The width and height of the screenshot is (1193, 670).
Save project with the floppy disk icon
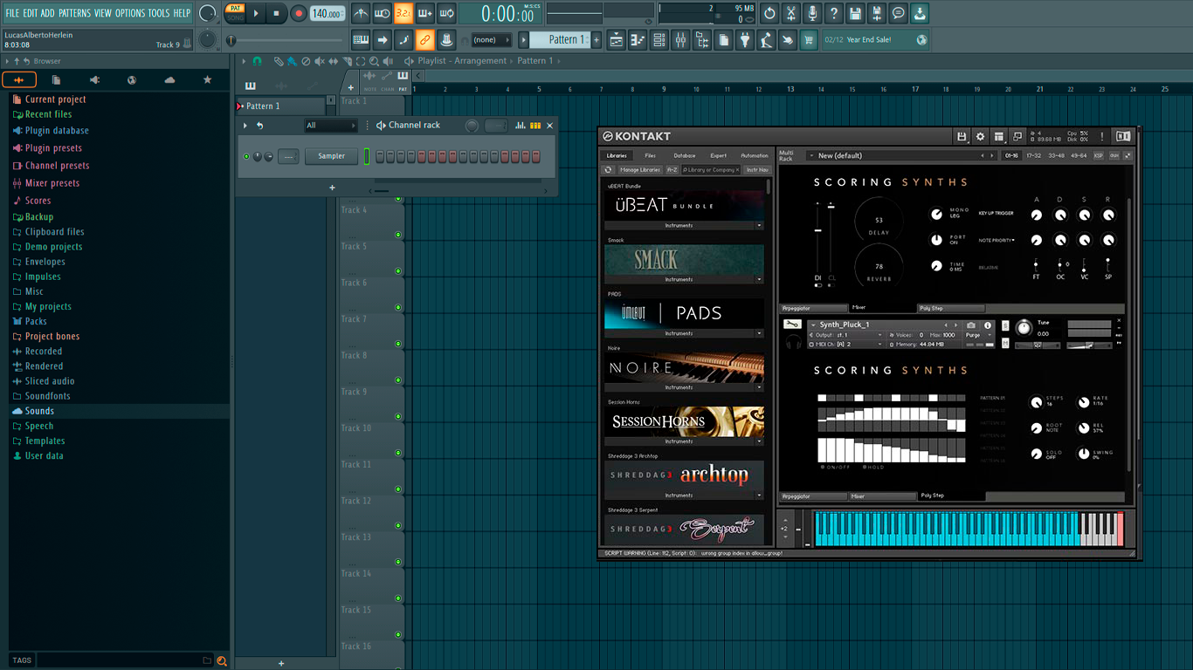856,13
